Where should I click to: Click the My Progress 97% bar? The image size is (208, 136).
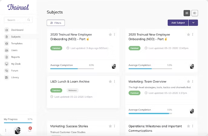[x=18, y=123]
